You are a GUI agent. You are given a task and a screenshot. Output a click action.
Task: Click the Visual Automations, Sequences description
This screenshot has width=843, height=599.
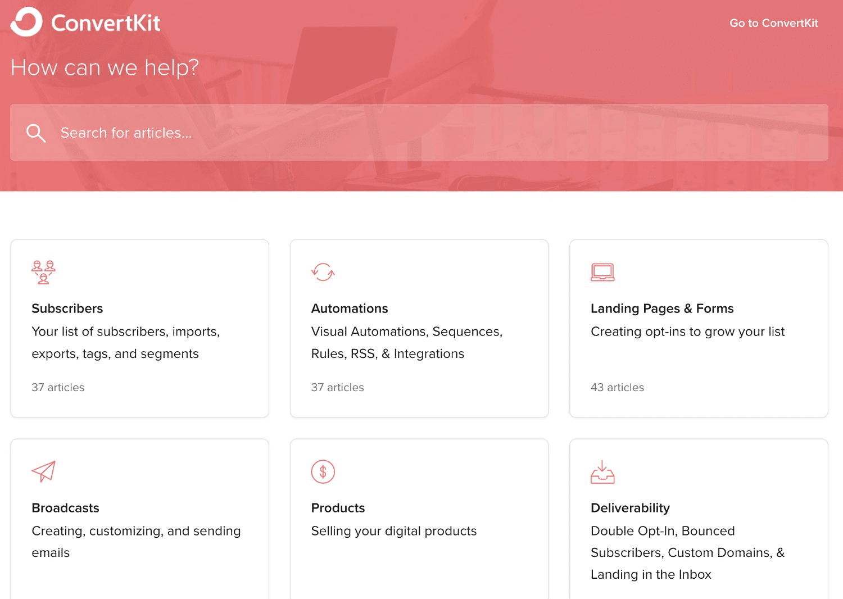point(407,343)
